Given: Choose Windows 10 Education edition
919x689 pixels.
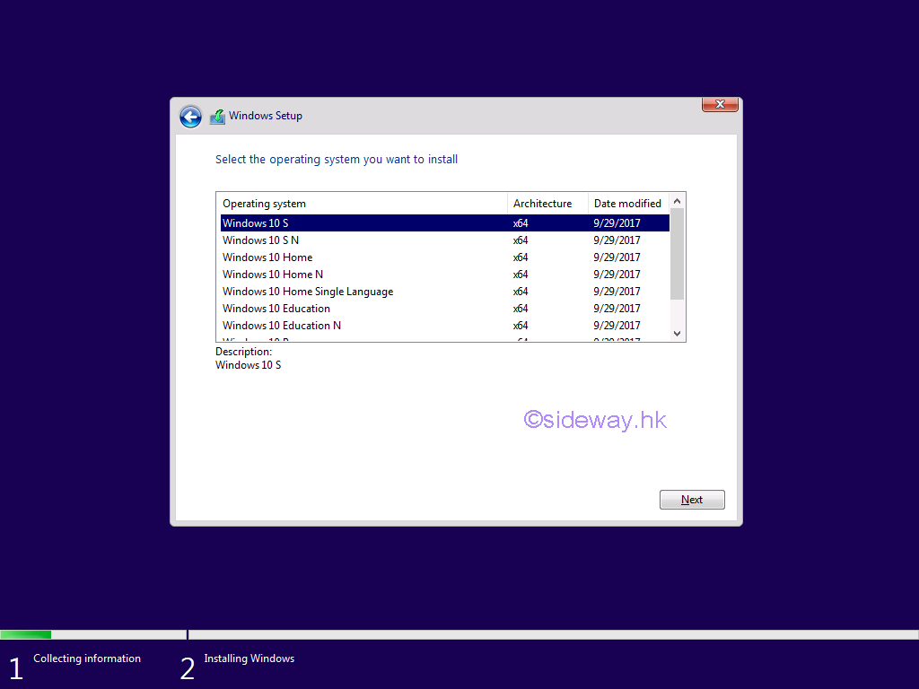Looking at the screenshot, I should tap(276, 309).
